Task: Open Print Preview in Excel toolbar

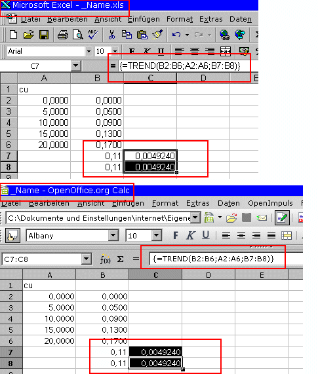Action: [78, 35]
